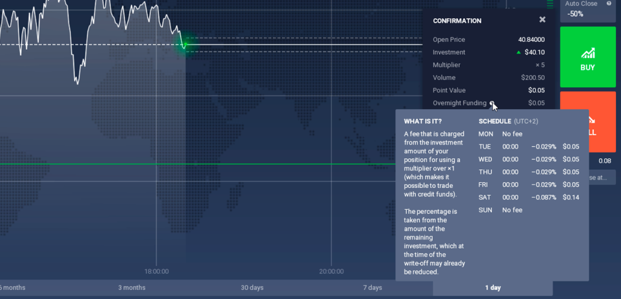The image size is (621, 299).
Task: Click the green BUY button
Action: click(x=588, y=57)
